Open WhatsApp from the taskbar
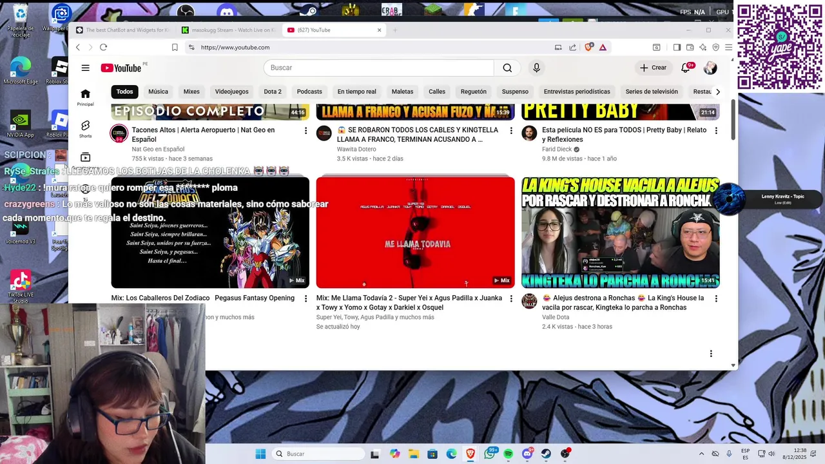The width and height of the screenshot is (825, 464). tap(490, 454)
